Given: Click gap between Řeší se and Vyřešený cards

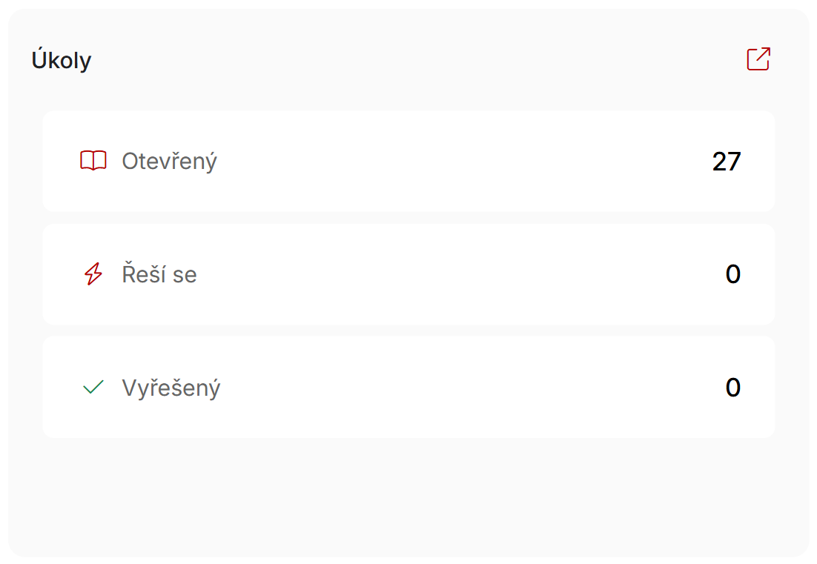Looking at the screenshot, I should [408, 331].
